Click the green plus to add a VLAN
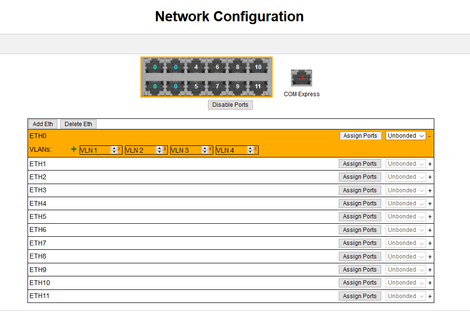The height and width of the screenshot is (316, 470). pyautogui.click(x=74, y=149)
